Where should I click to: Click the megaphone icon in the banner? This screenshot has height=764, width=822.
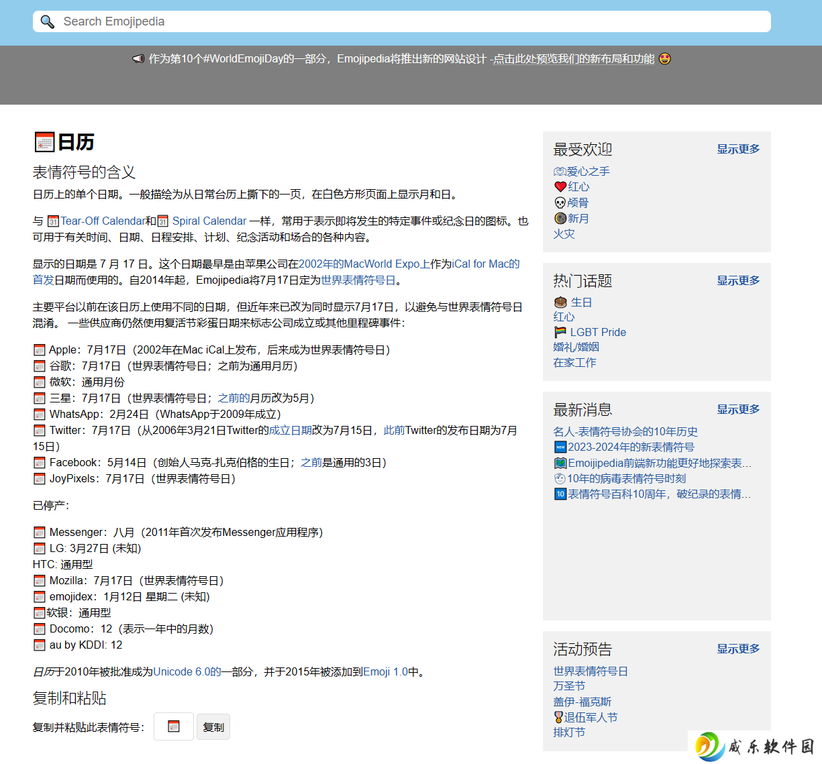point(138,59)
